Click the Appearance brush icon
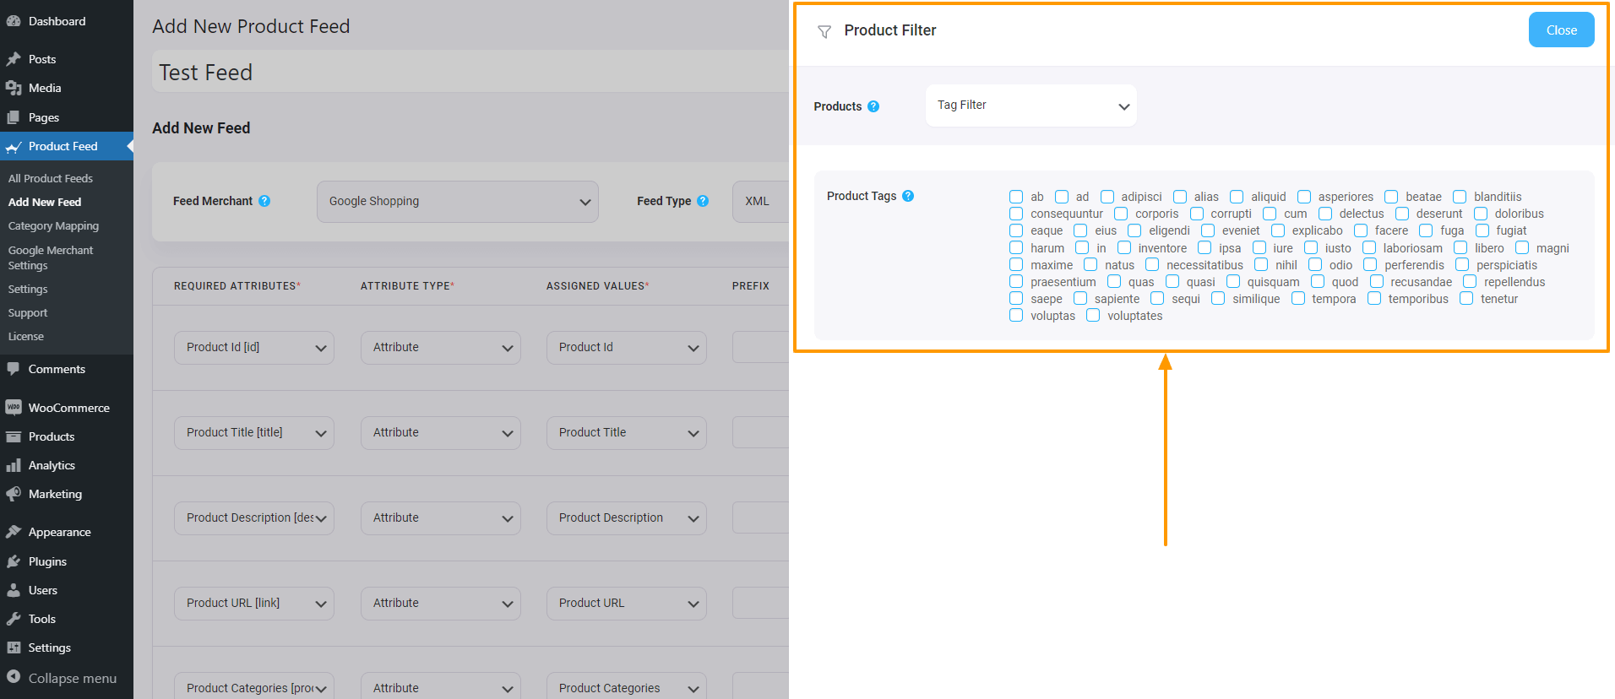Image resolution: width=1615 pixels, height=699 pixels. 14,532
